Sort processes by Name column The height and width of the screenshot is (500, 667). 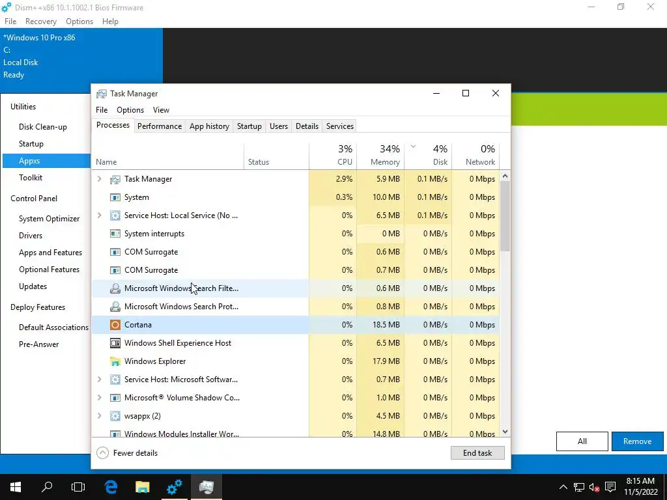click(168, 156)
